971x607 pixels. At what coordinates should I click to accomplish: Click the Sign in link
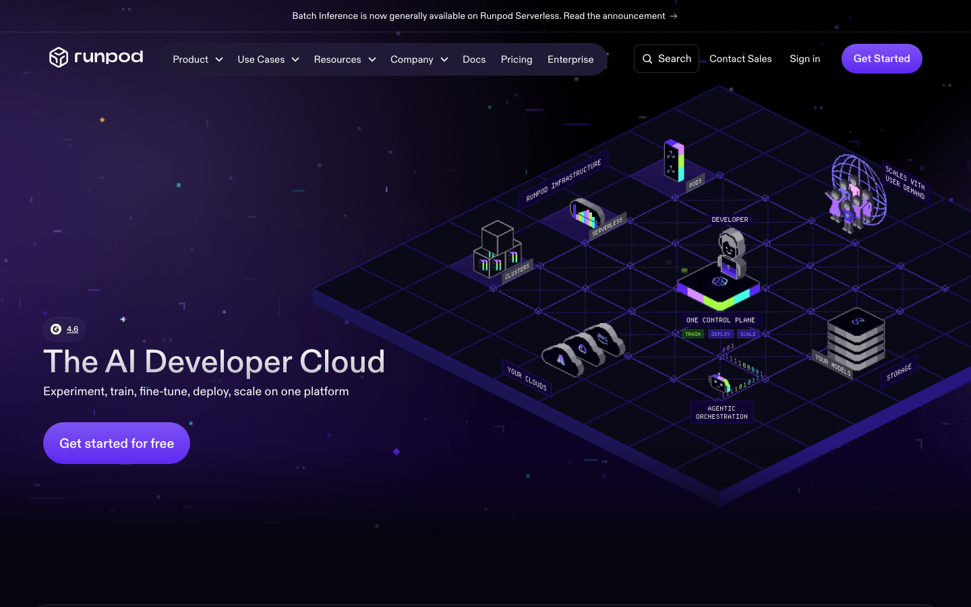pos(805,59)
